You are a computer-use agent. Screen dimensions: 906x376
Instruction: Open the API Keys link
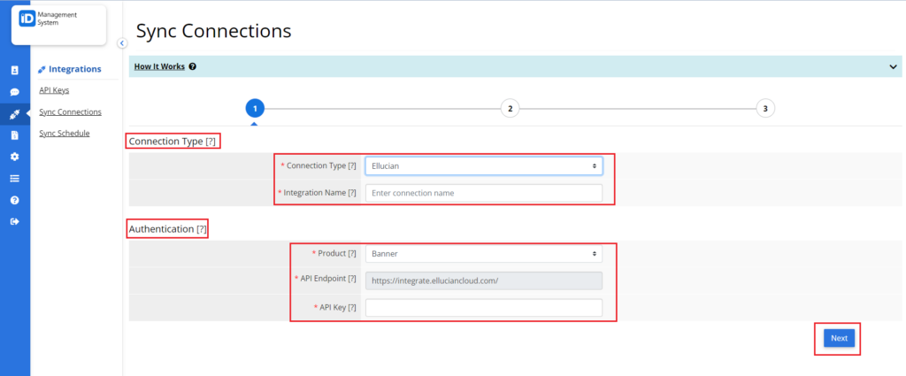[54, 90]
